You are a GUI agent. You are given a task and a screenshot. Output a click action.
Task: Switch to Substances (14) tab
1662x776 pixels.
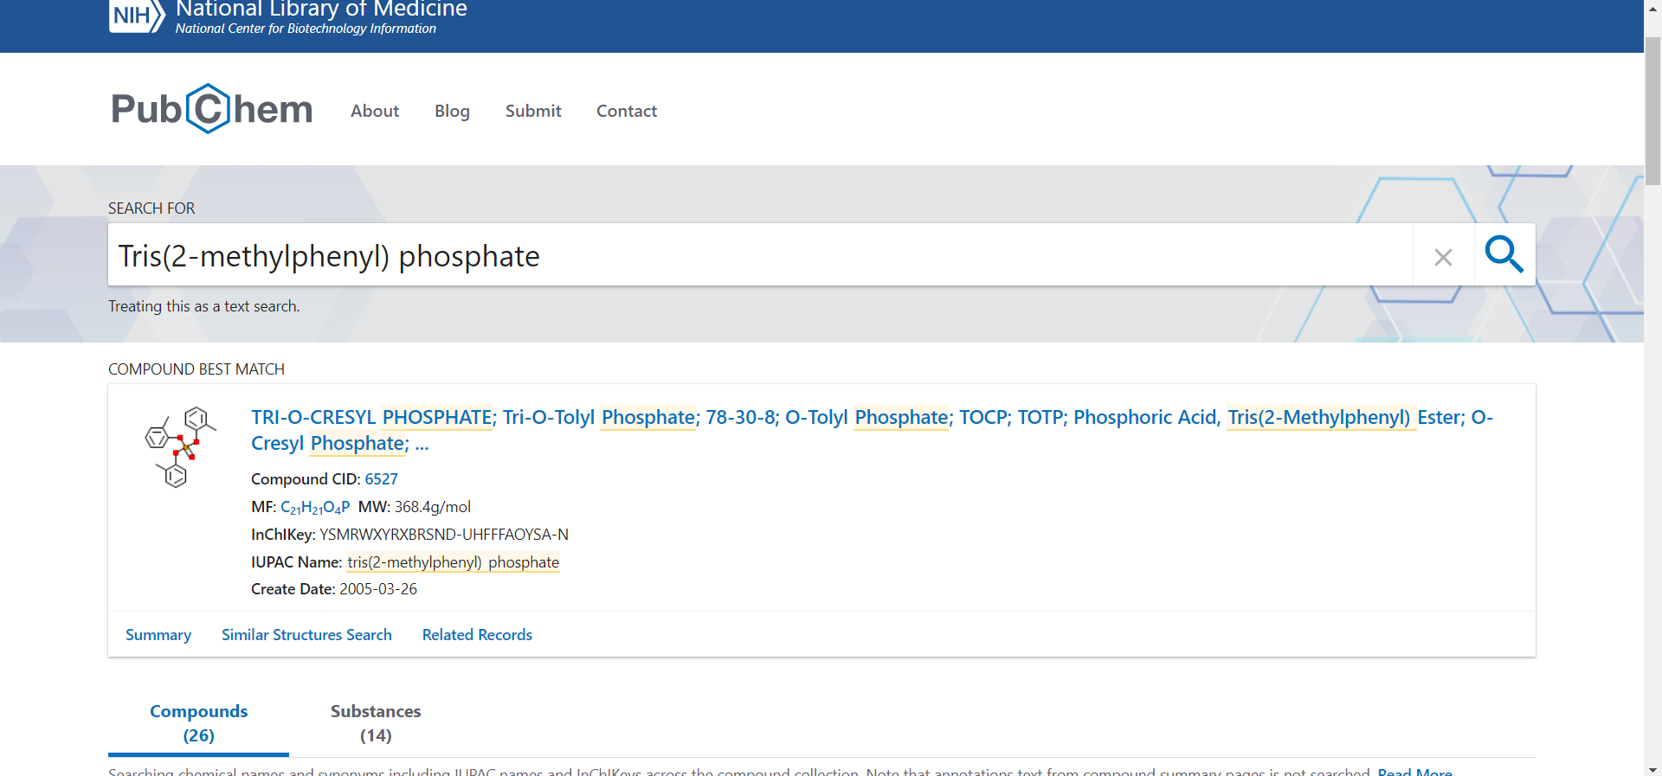[376, 723]
